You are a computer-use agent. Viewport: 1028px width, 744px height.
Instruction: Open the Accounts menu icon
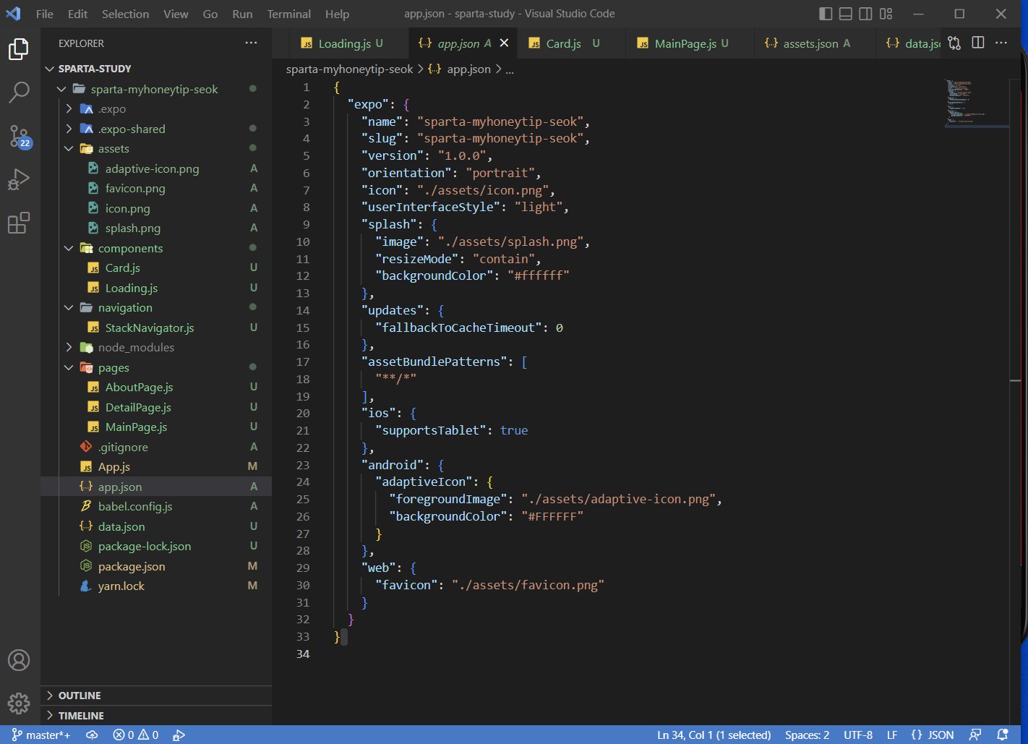[19, 660]
